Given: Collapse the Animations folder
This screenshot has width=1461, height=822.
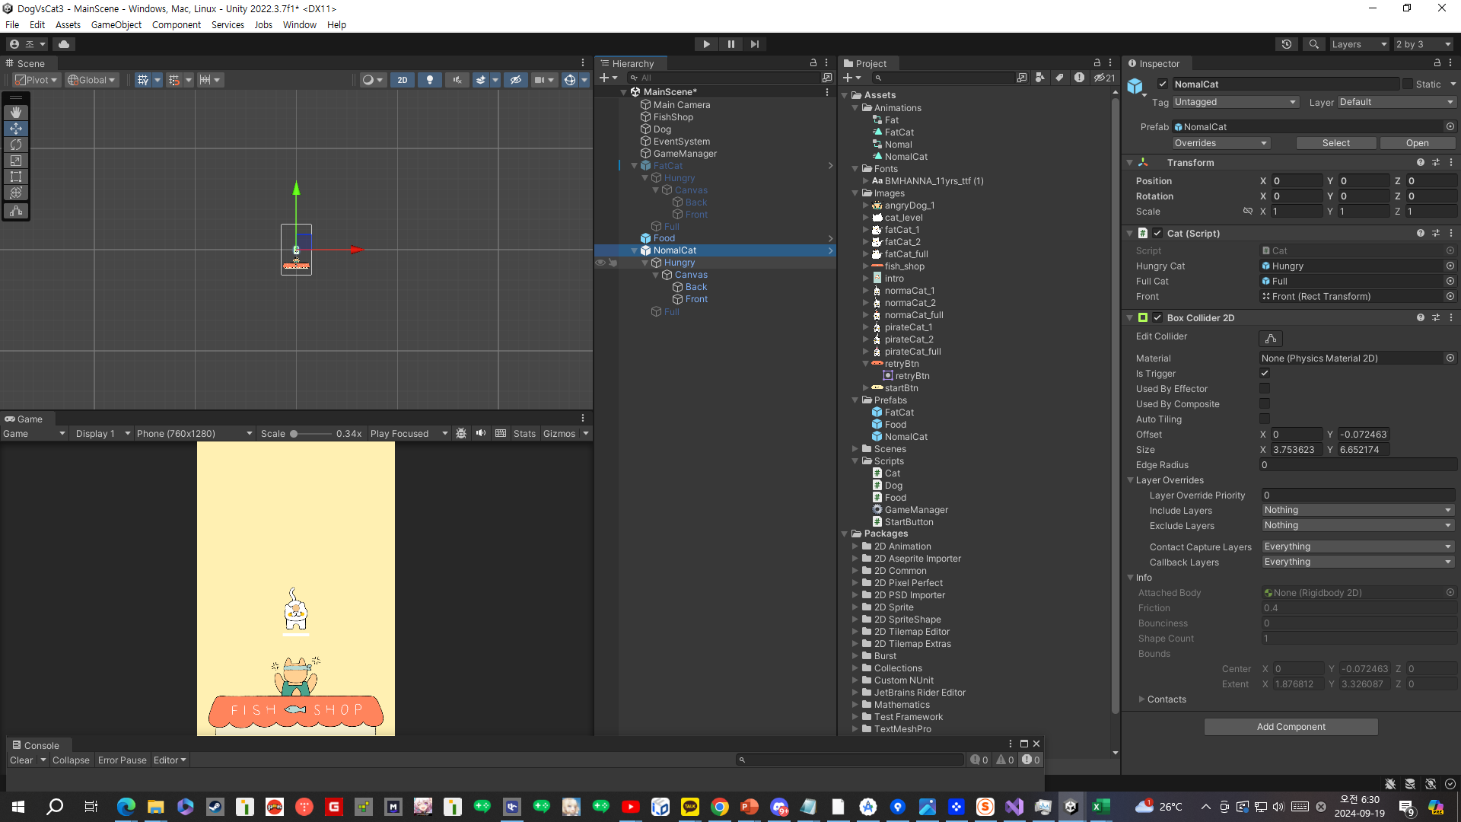Looking at the screenshot, I should pos(855,108).
